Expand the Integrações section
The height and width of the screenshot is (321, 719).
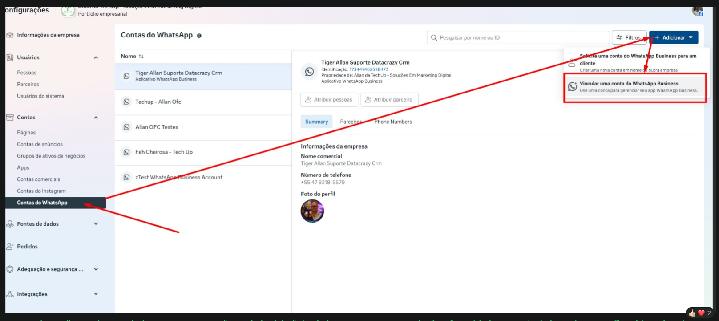click(96, 294)
